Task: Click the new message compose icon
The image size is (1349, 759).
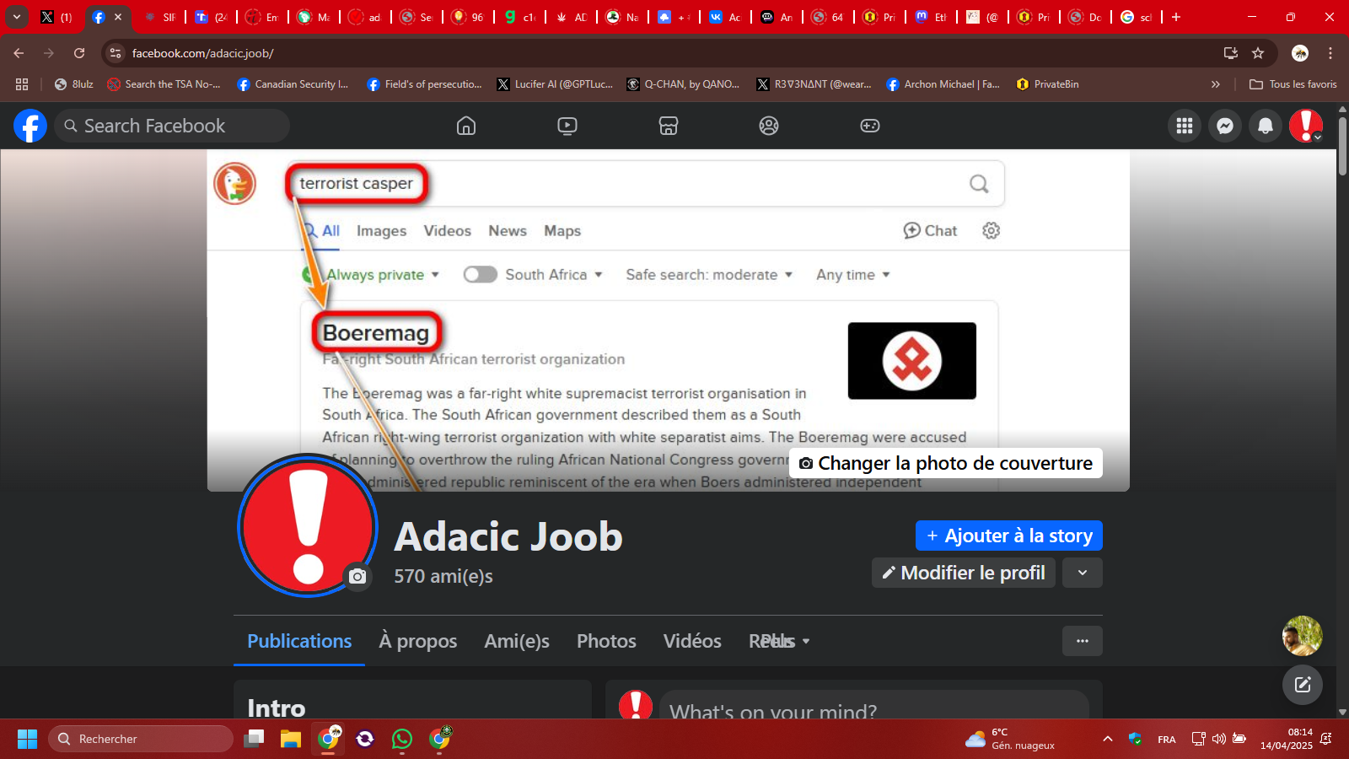Action: 1303,684
